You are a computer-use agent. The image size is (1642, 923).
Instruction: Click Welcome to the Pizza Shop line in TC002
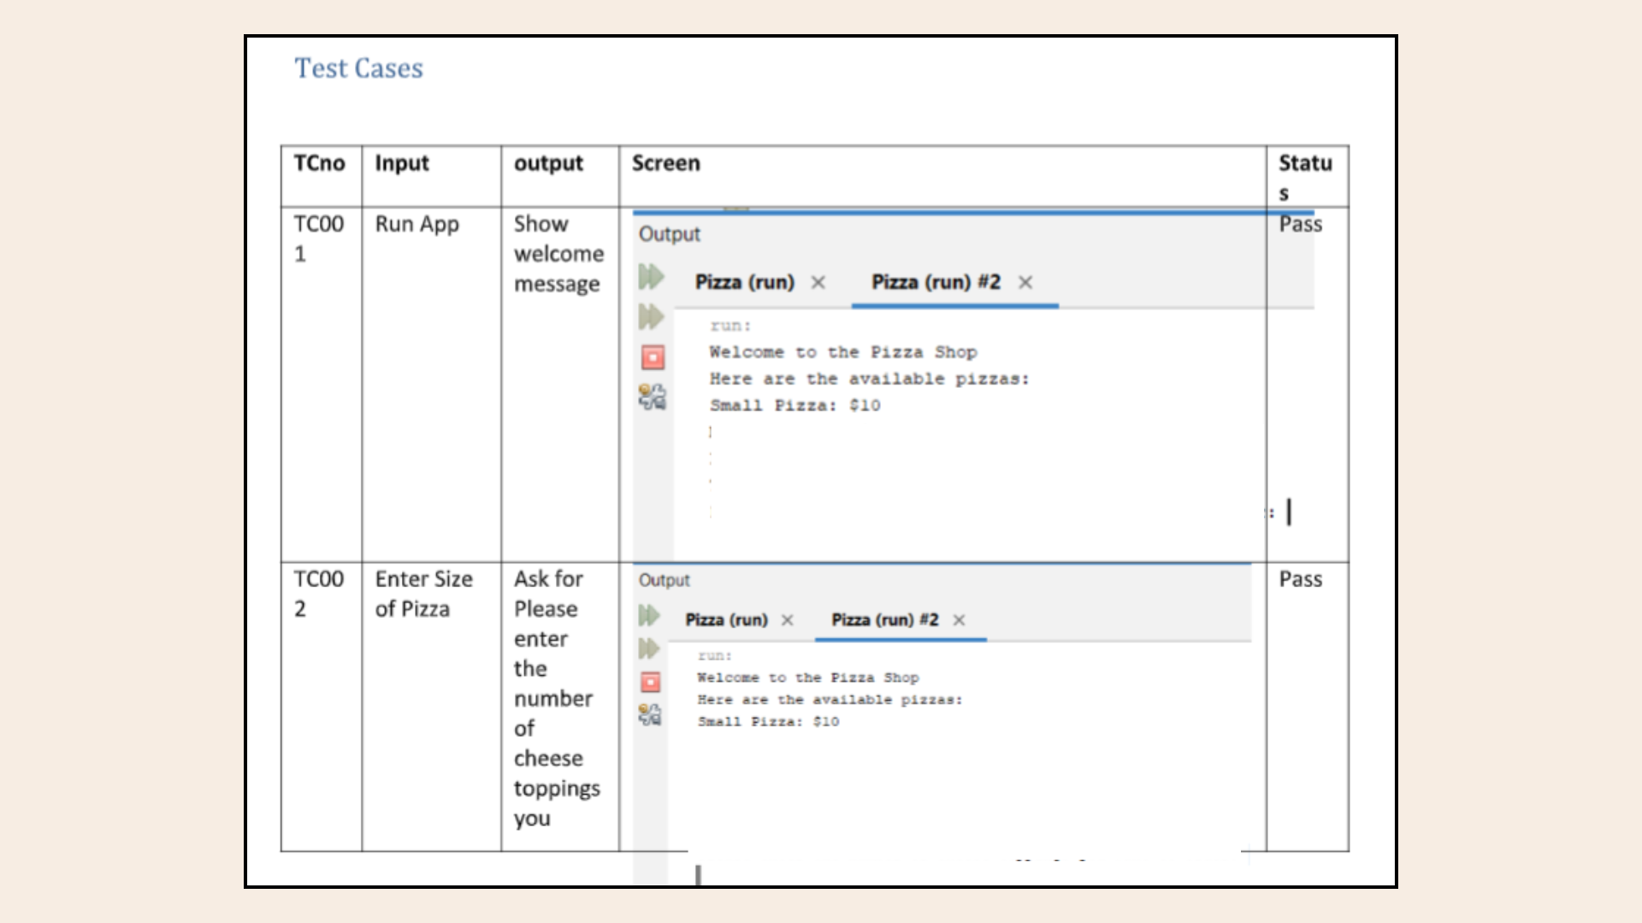[x=808, y=678]
